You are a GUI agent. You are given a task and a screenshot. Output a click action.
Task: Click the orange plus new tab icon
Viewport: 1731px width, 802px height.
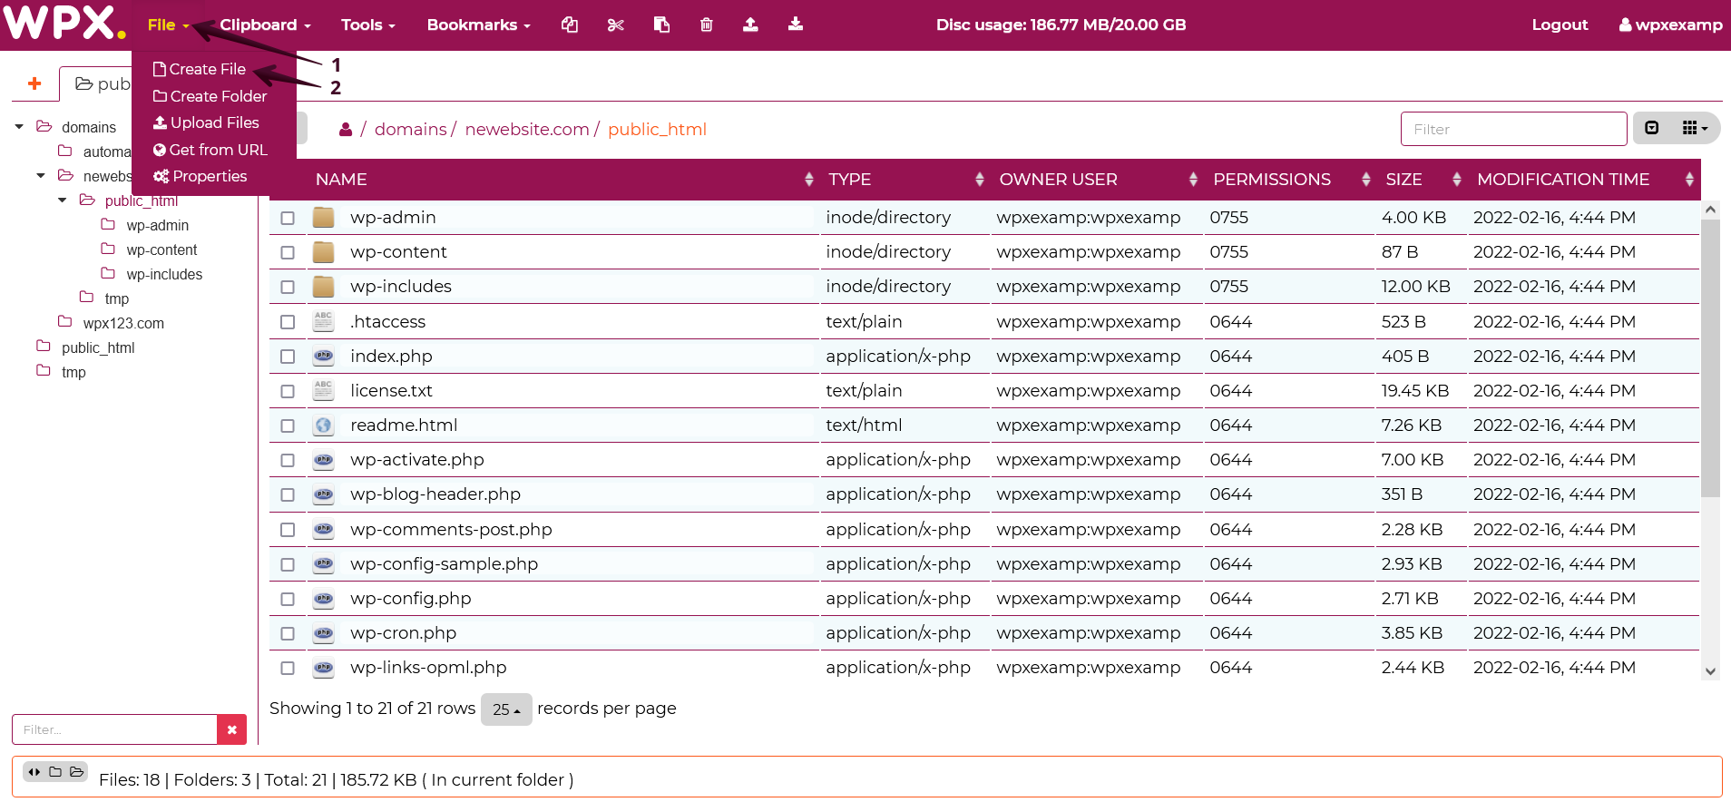pyautogui.click(x=34, y=83)
